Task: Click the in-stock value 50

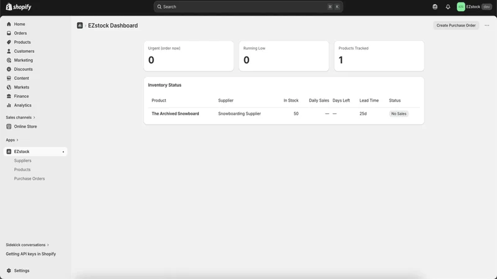Action: click(x=296, y=113)
